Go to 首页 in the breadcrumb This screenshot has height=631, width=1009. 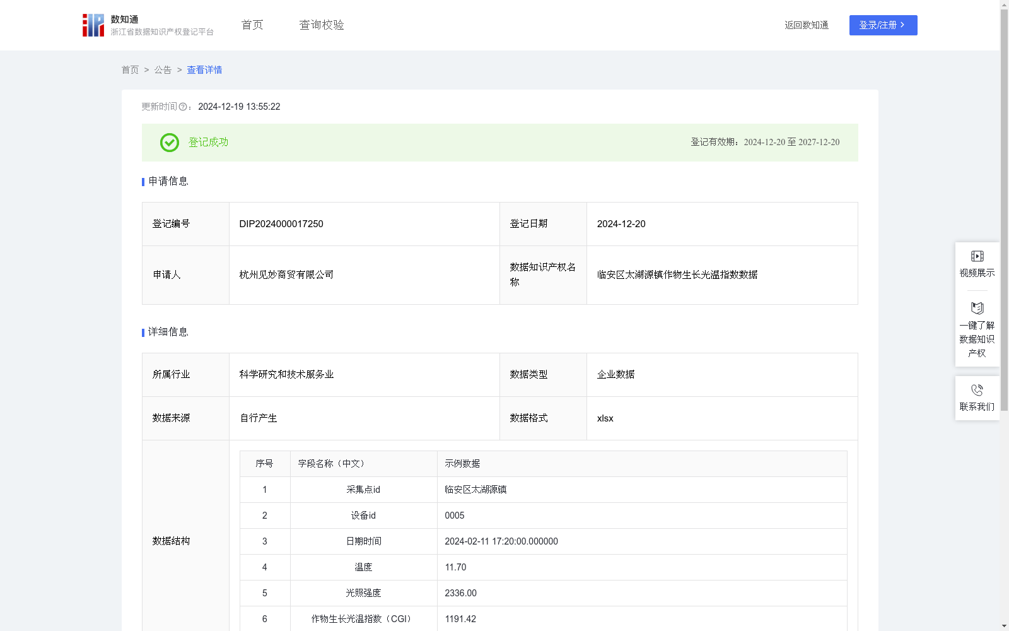click(130, 70)
